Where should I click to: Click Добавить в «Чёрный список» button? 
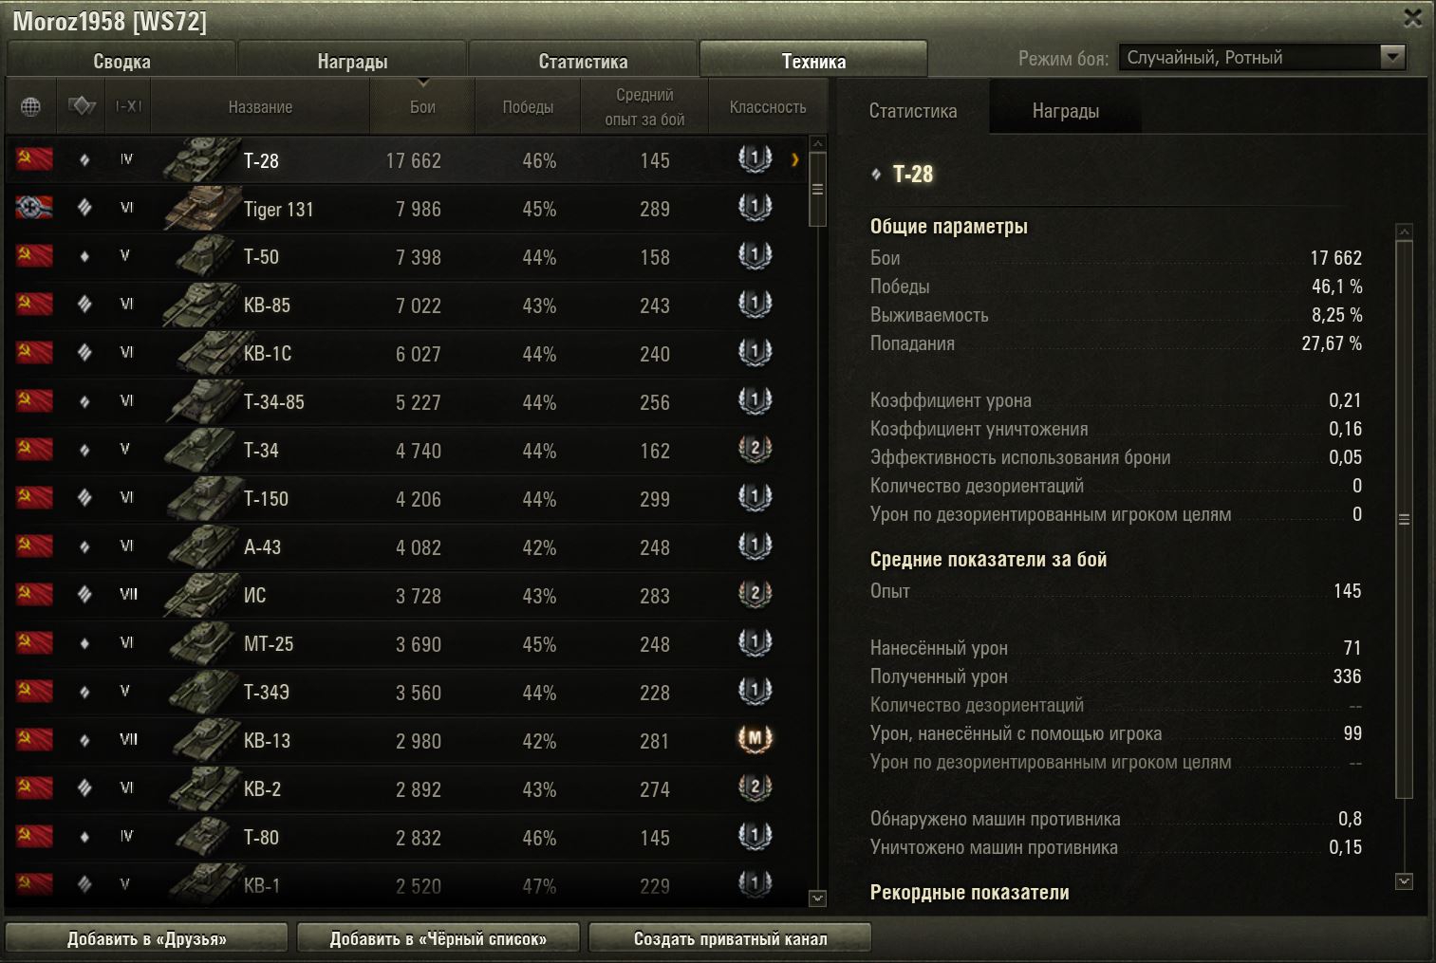tap(438, 938)
